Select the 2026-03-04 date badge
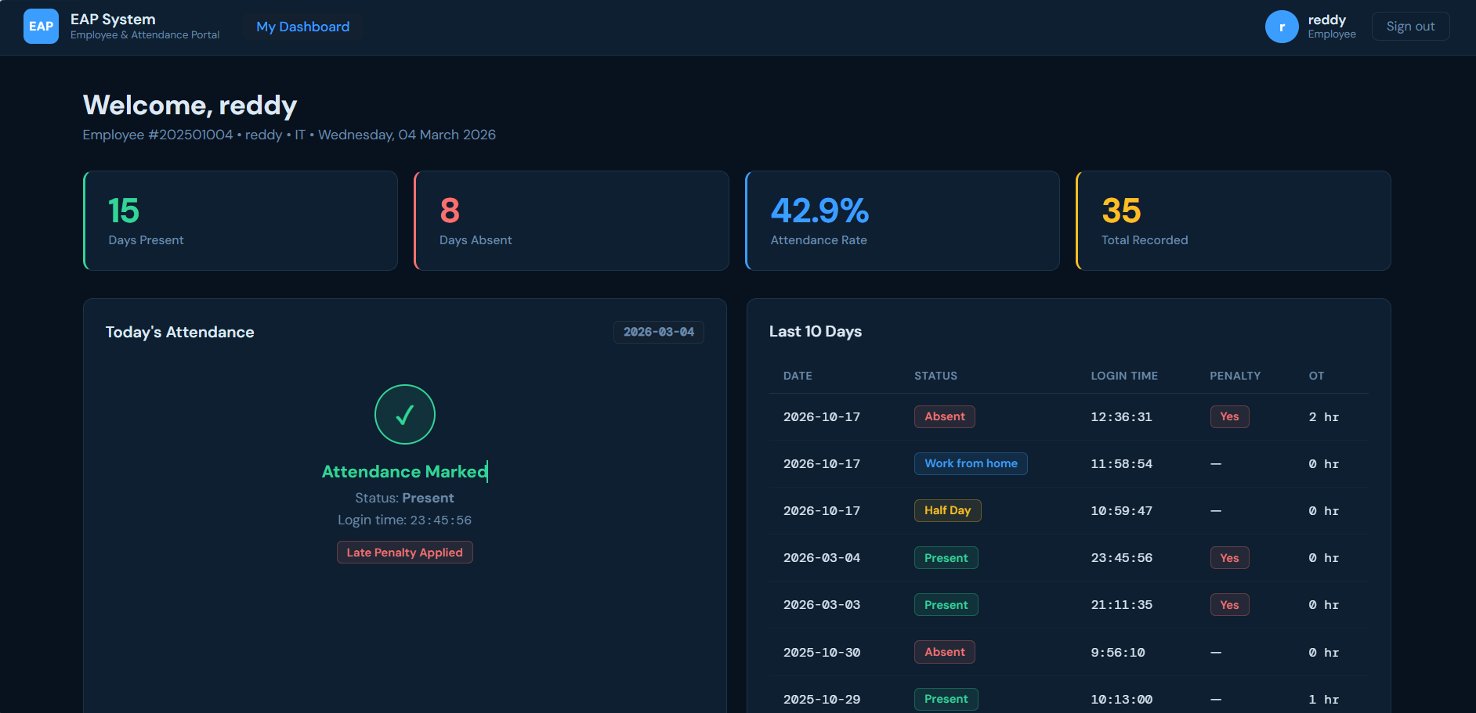The height and width of the screenshot is (713, 1476). pos(658,332)
